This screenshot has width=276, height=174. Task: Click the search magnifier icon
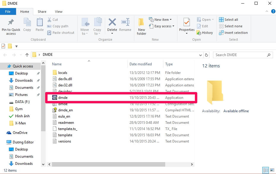pyautogui.click(x=269, y=55)
